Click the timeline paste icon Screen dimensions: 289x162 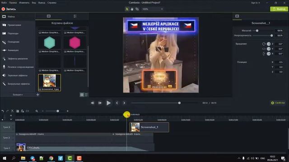click(23, 111)
